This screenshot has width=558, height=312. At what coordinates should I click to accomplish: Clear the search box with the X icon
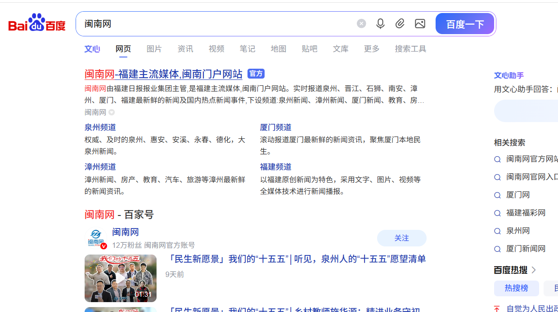coord(361,23)
